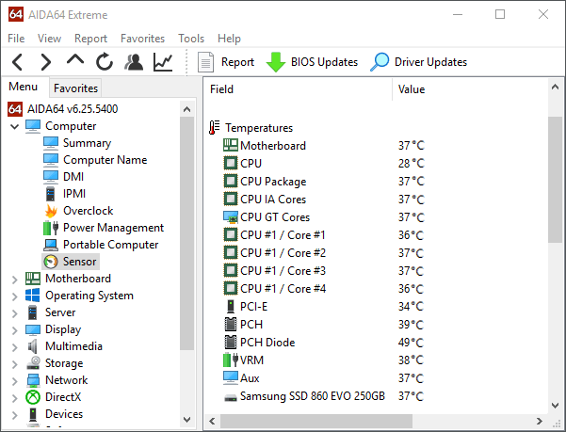The height and width of the screenshot is (432, 566).
Task: Click the VRM battery-plug icon
Action: coord(231,360)
